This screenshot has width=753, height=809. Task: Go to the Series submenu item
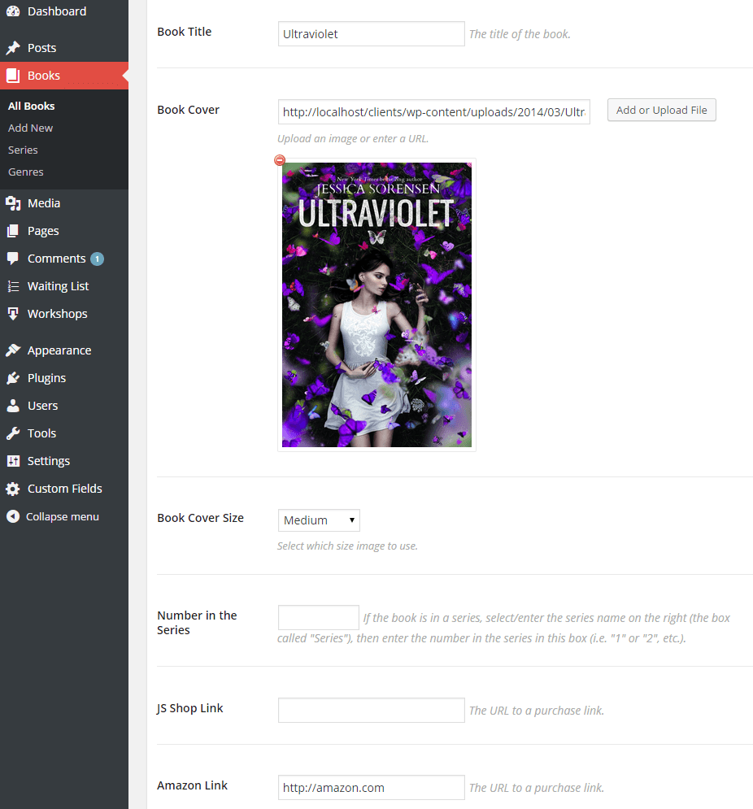(x=23, y=150)
